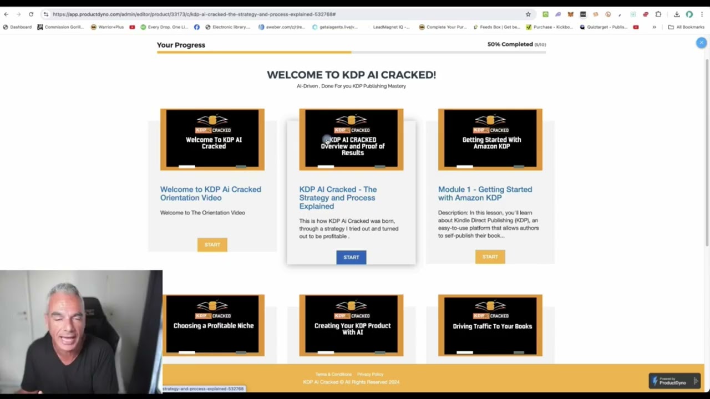This screenshot has width=710, height=399.
Task: Open the Chrome profile avatar
Action: [689, 14]
